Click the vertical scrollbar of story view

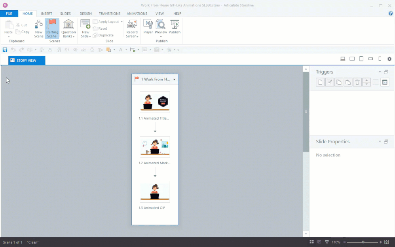click(x=306, y=112)
